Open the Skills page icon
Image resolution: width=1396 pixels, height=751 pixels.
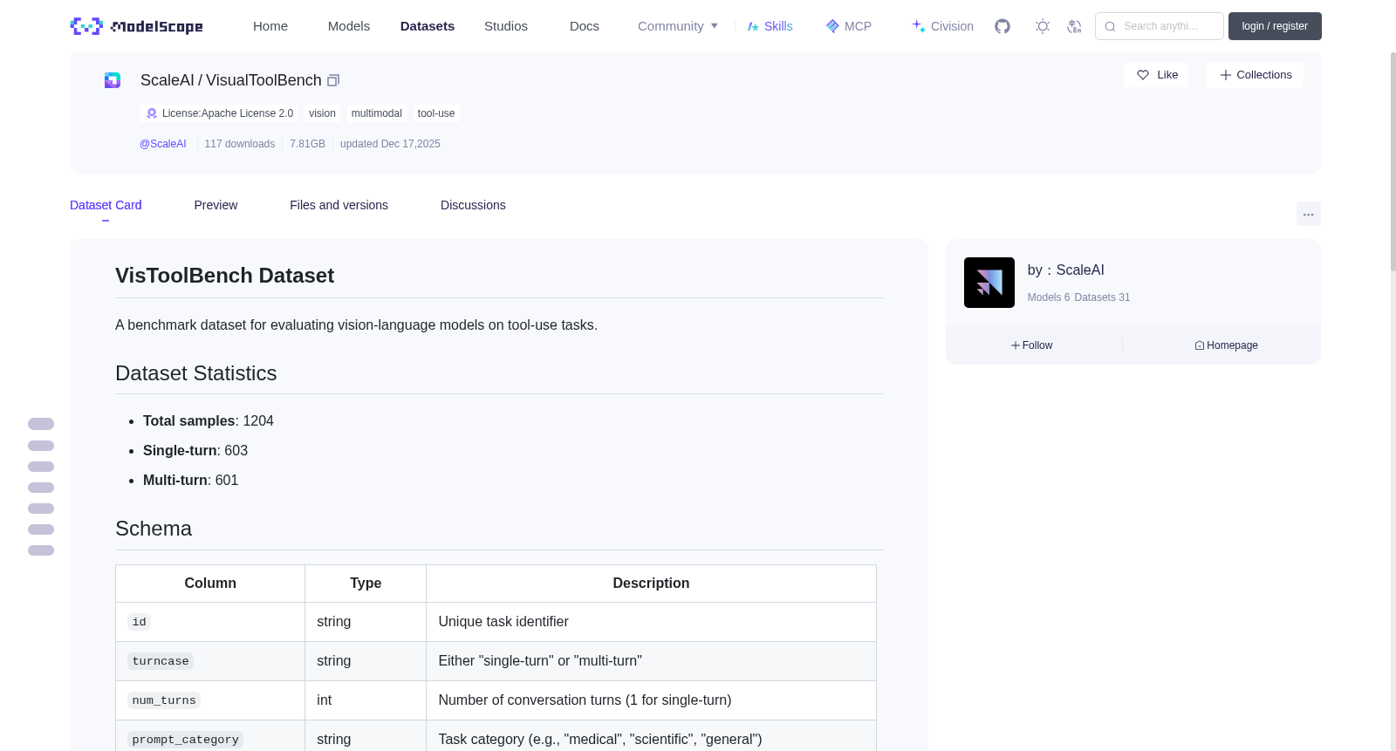[753, 26]
